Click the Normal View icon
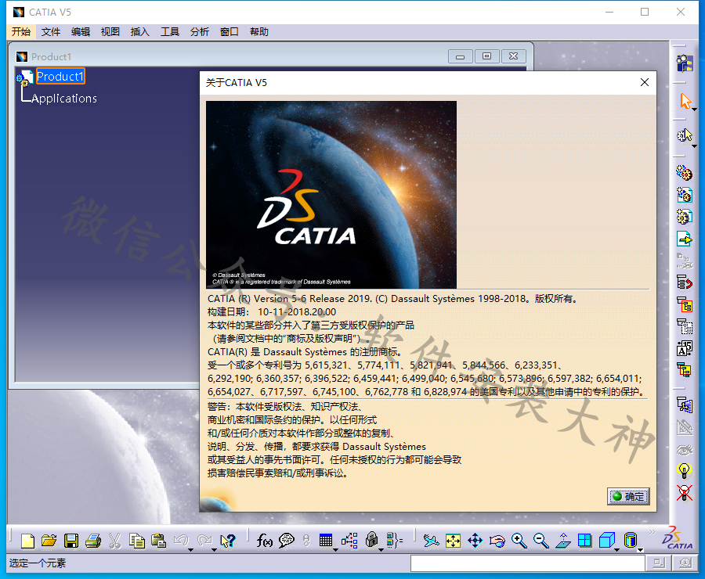The height and width of the screenshot is (579, 705). click(x=562, y=541)
